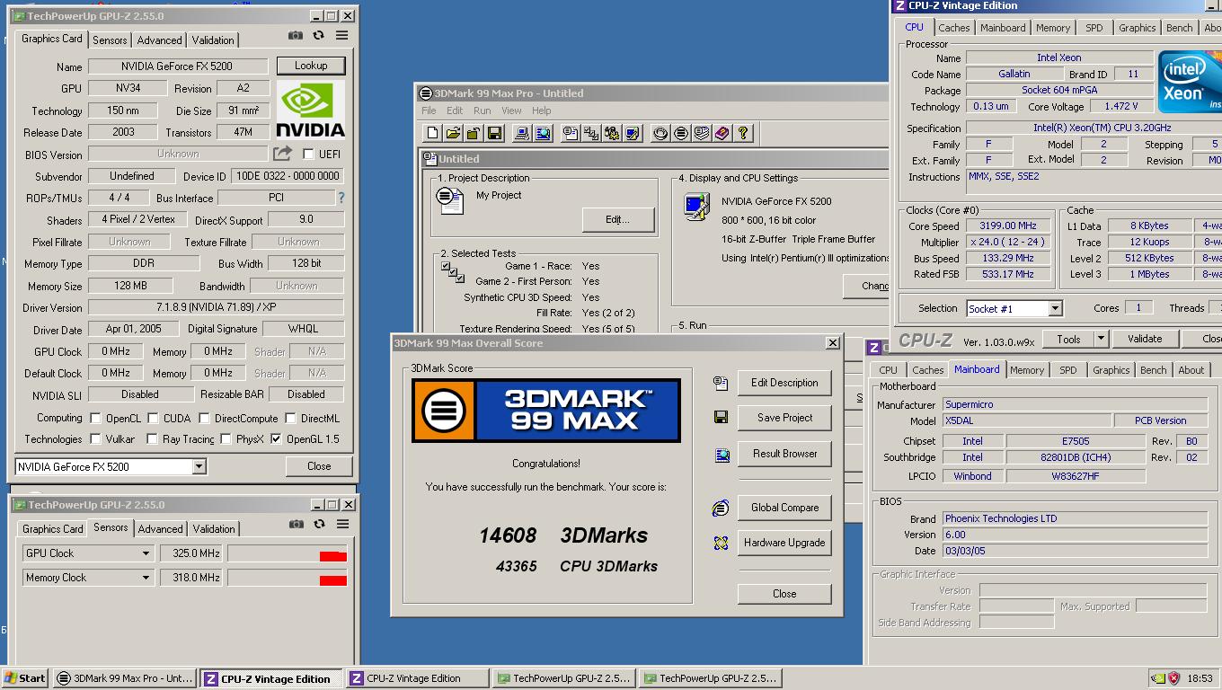Click Bus Interface question mark icon
This screenshot has width=1222, height=690.
coord(341,198)
